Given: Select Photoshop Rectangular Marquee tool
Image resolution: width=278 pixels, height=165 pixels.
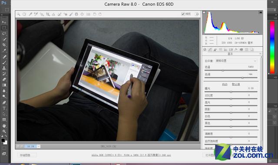Looking at the screenshot, I should [4, 28].
